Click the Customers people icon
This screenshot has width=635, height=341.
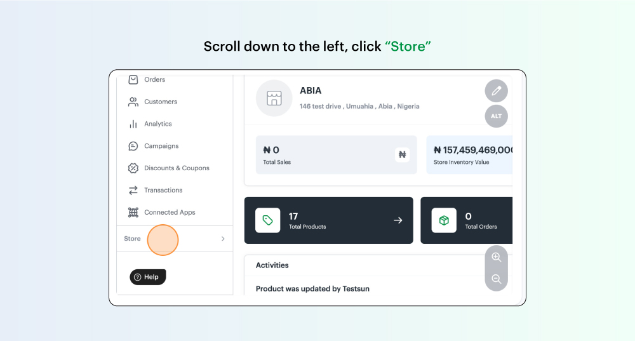tap(133, 102)
